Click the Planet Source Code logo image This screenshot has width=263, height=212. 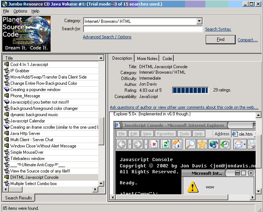pyautogui.click(x=26, y=34)
